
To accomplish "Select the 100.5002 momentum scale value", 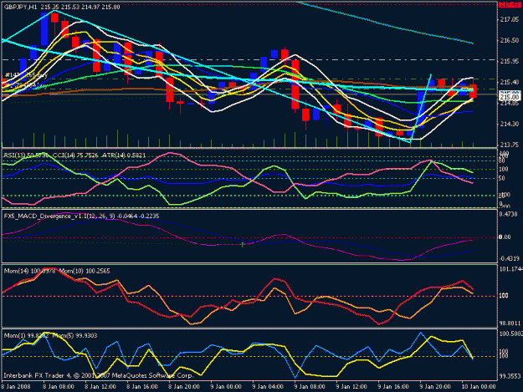I will tap(510, 333).
